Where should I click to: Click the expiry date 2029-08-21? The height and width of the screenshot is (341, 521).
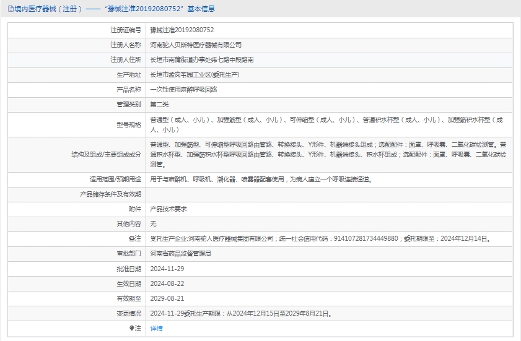(x=167, y=298)
